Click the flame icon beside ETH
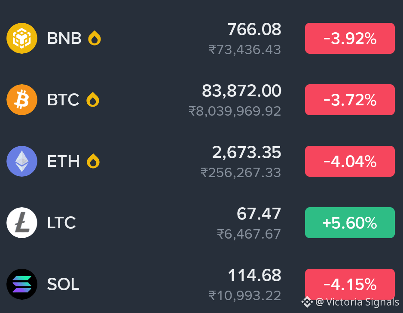The image size is (403, 313). point(93,161)
